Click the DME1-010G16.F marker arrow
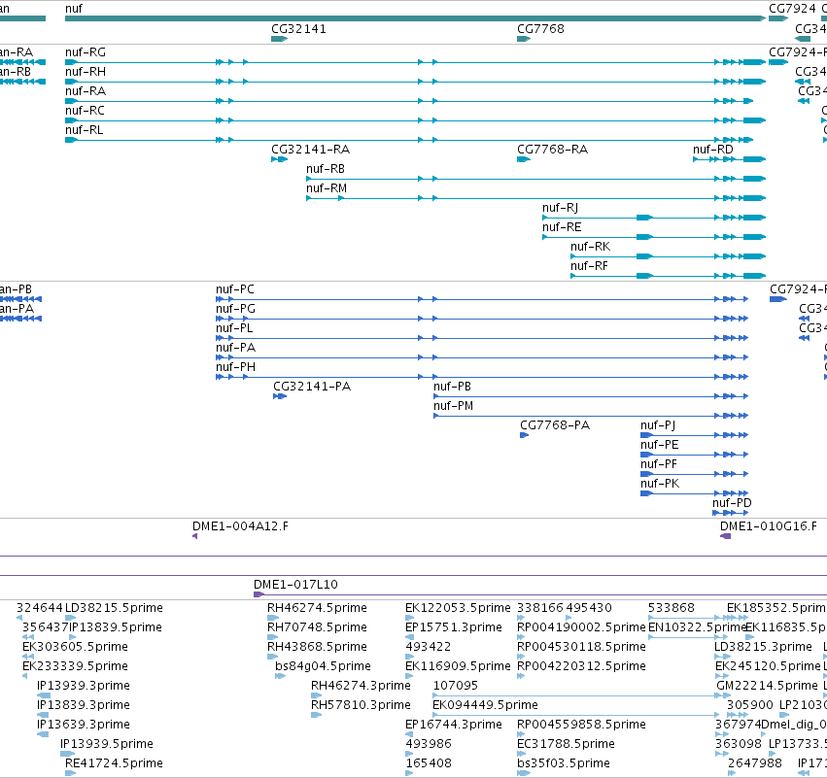Image resolution: width=827 pixels, height=778 pixels. [x=726, y=536]
